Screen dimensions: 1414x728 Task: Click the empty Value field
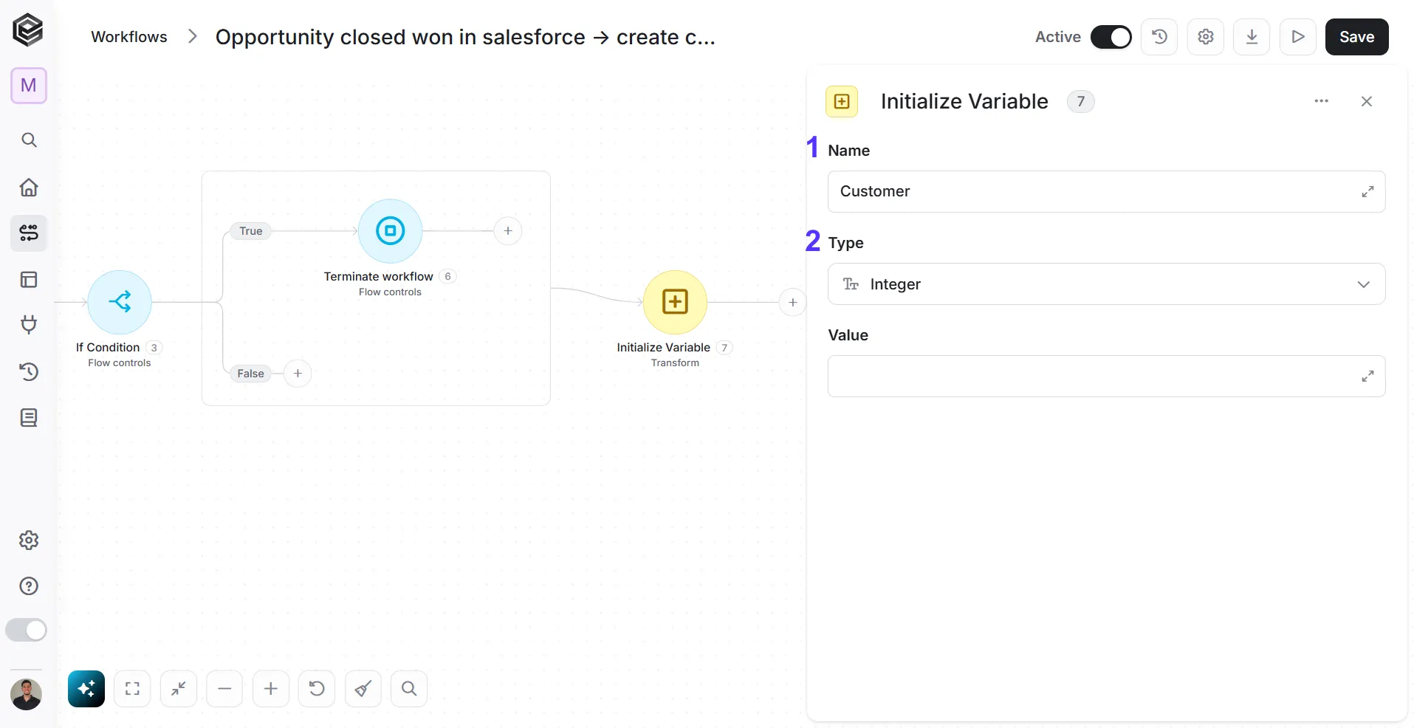pos(1106,377)
